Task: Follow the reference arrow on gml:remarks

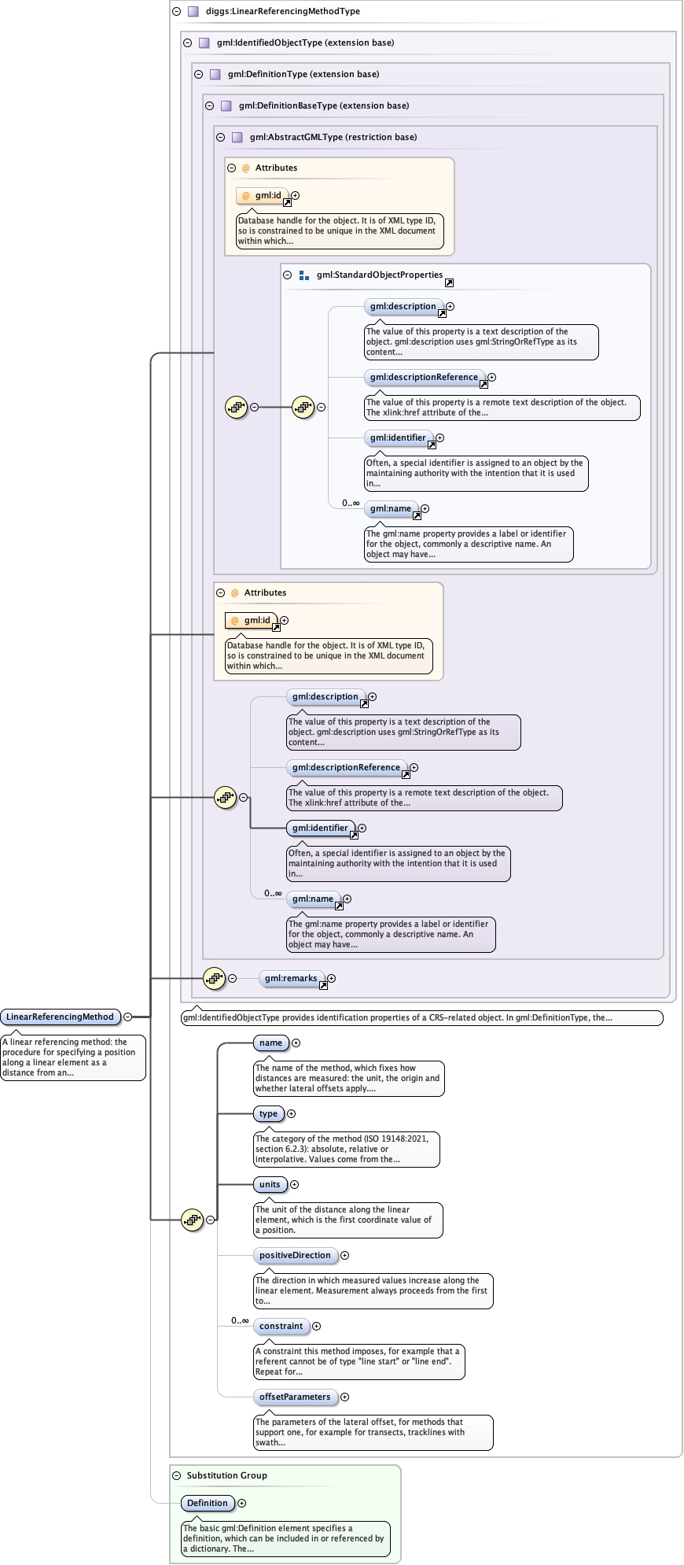Action: (x=323, y=984)
